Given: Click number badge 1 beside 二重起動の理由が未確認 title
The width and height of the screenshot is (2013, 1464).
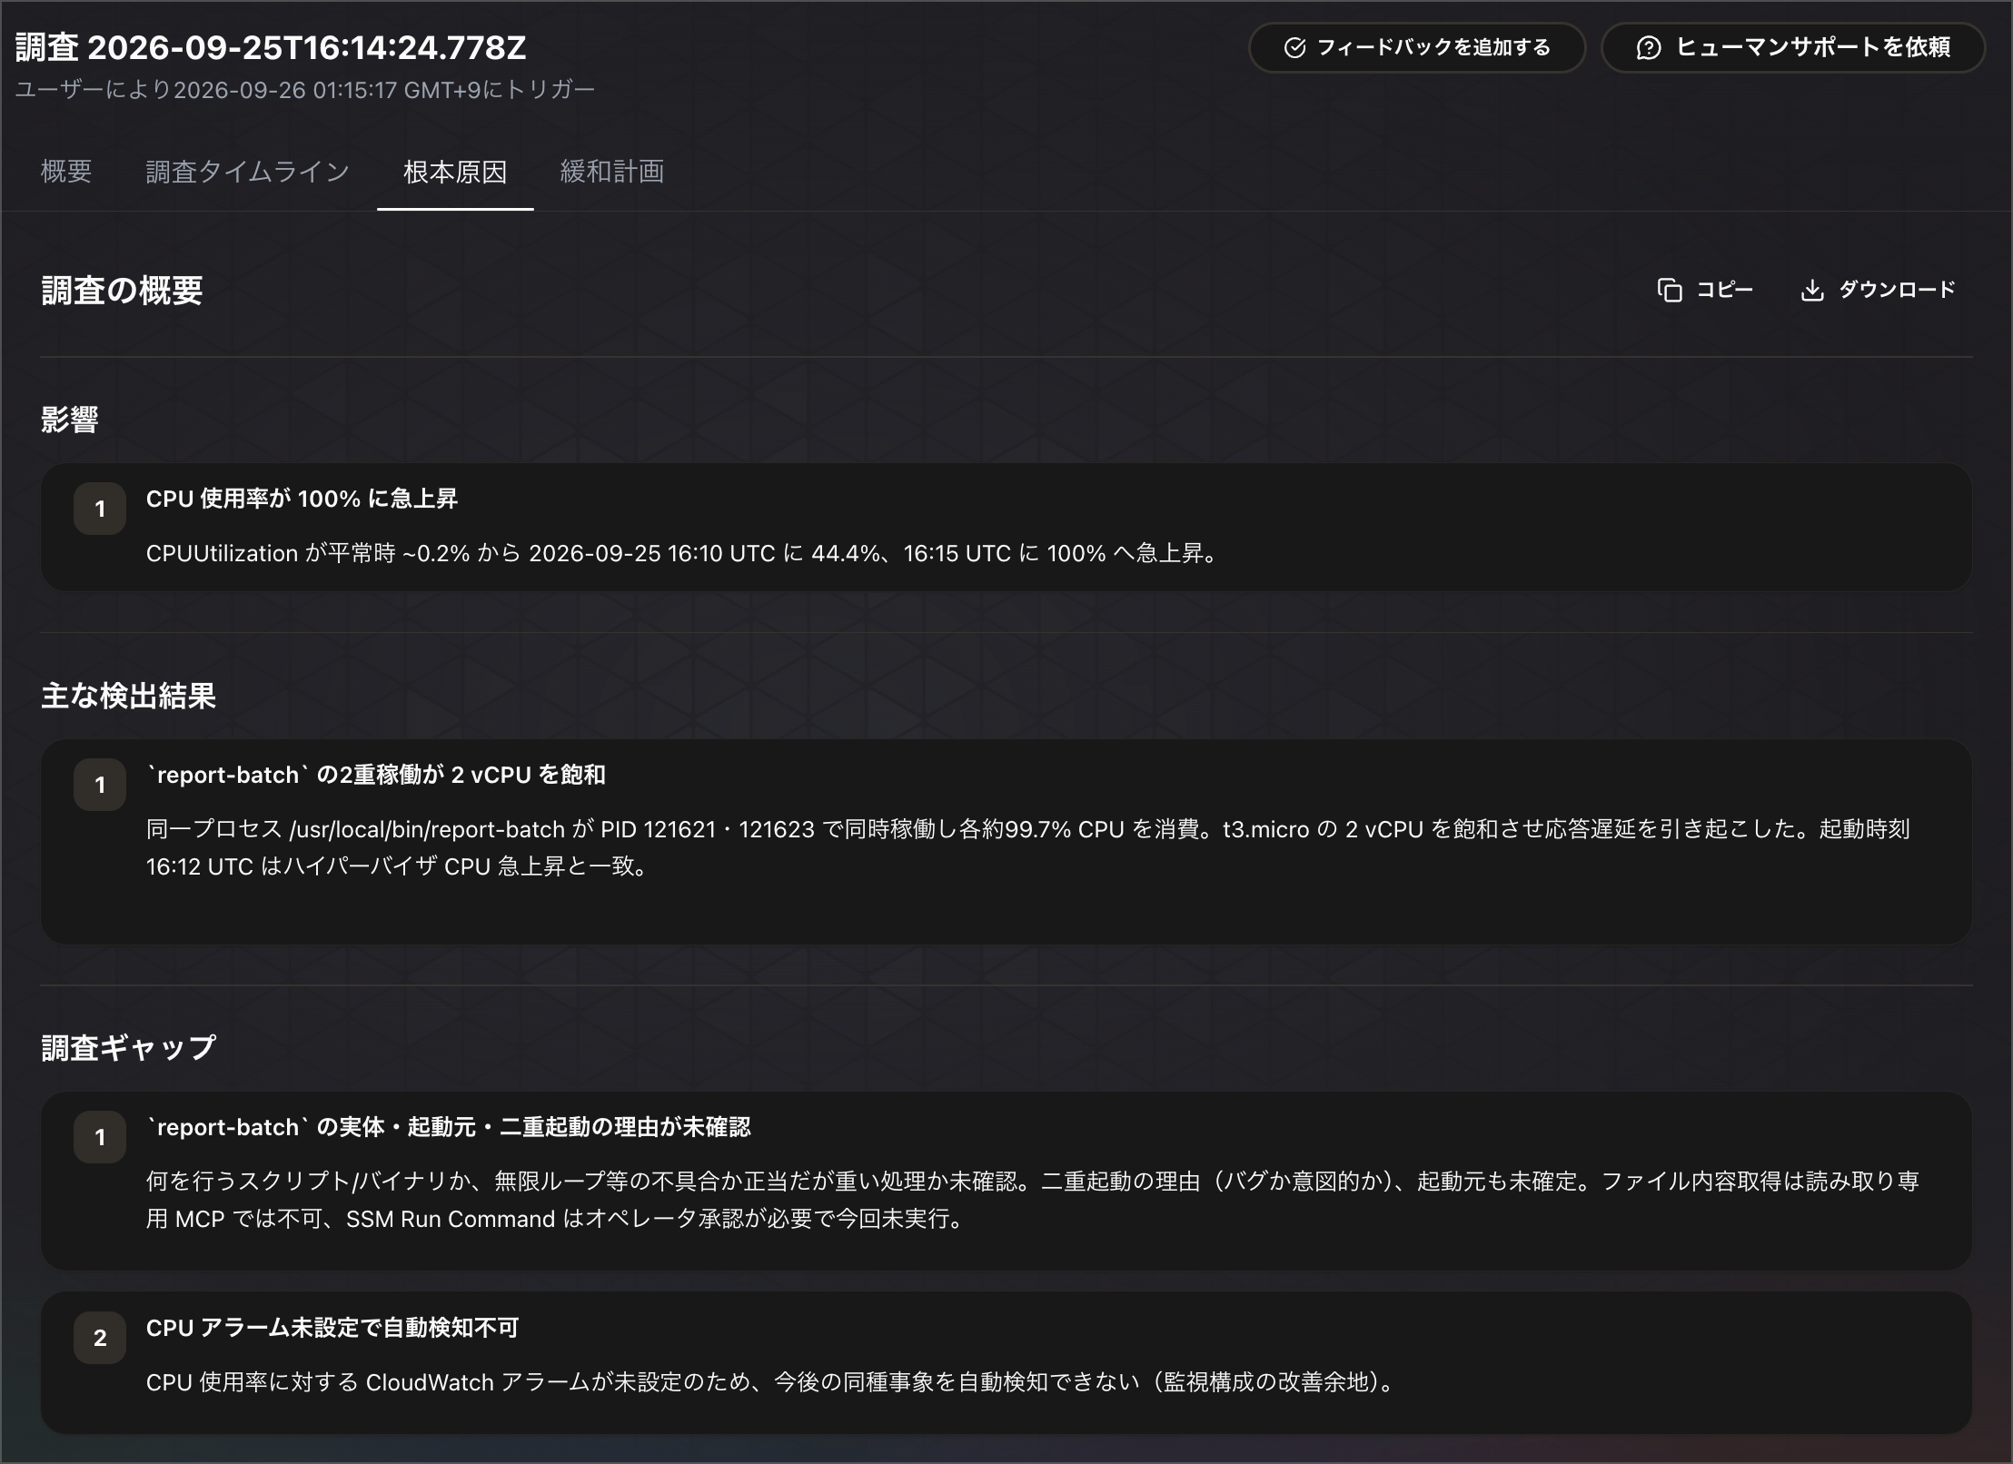Looking at the screenshot, I should [x=100, y=1137].
